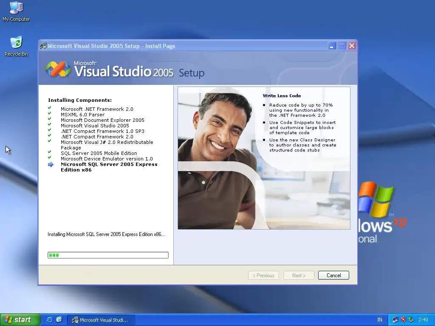Minimize the Visual Studio Setup window

(332, 46)
